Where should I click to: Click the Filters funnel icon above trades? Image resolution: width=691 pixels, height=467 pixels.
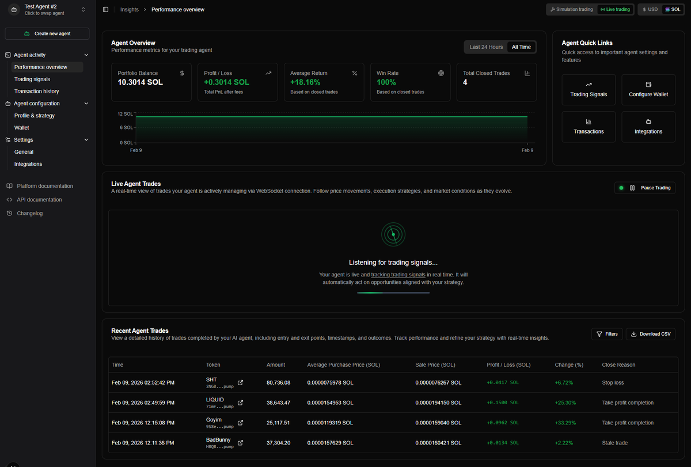pyautogui.click(x=599, y=333)
